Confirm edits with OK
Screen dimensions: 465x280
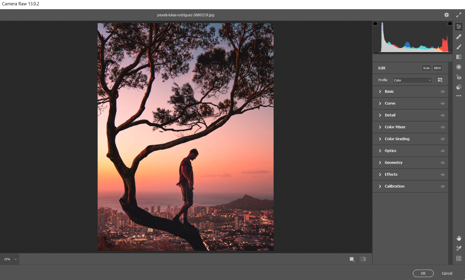tap(423, 273)
